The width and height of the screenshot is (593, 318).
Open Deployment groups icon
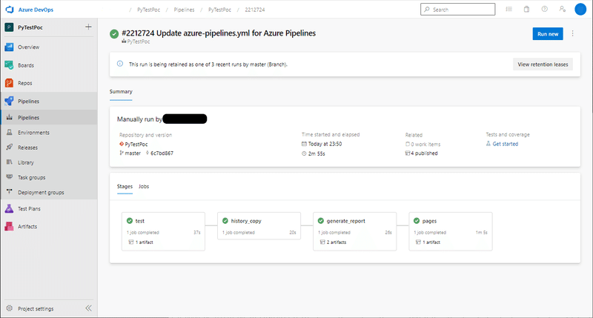pyautogui.click(x=10, y=192)
